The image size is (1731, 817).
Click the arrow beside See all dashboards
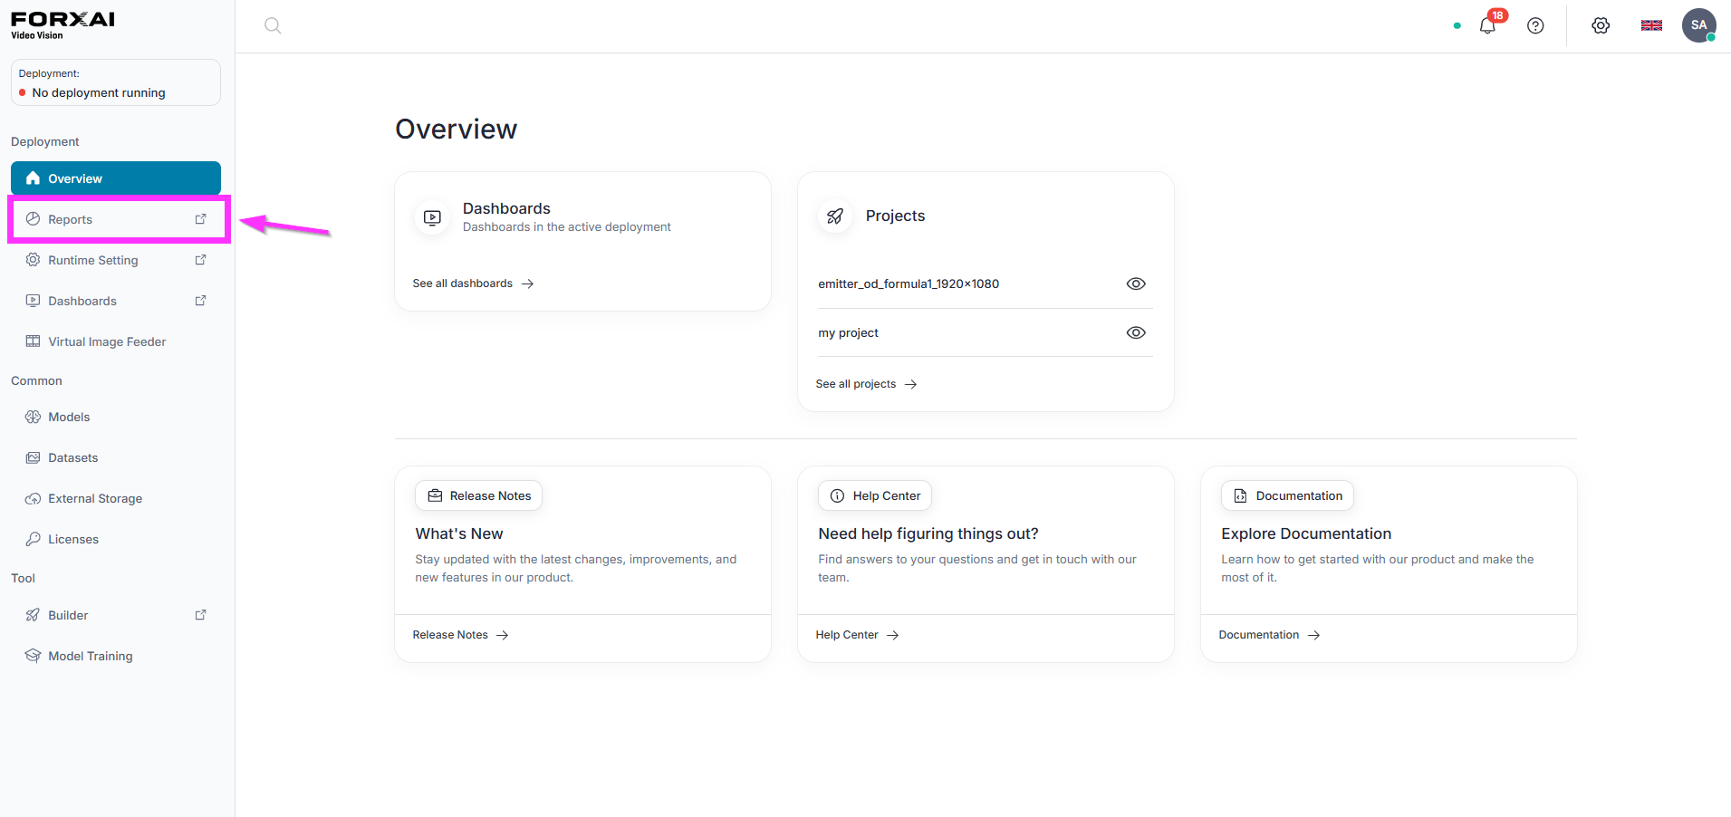528,284
